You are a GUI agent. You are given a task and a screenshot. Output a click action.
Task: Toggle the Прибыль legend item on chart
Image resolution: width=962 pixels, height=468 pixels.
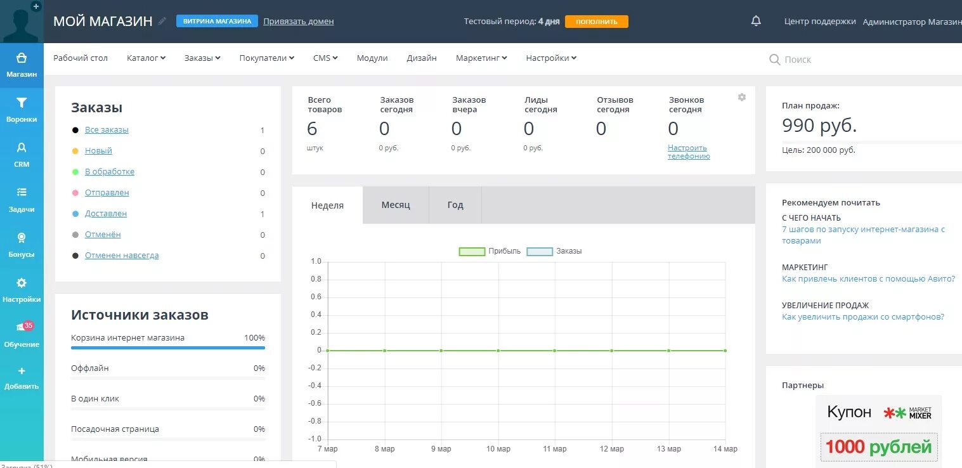[x=490, y=251]
